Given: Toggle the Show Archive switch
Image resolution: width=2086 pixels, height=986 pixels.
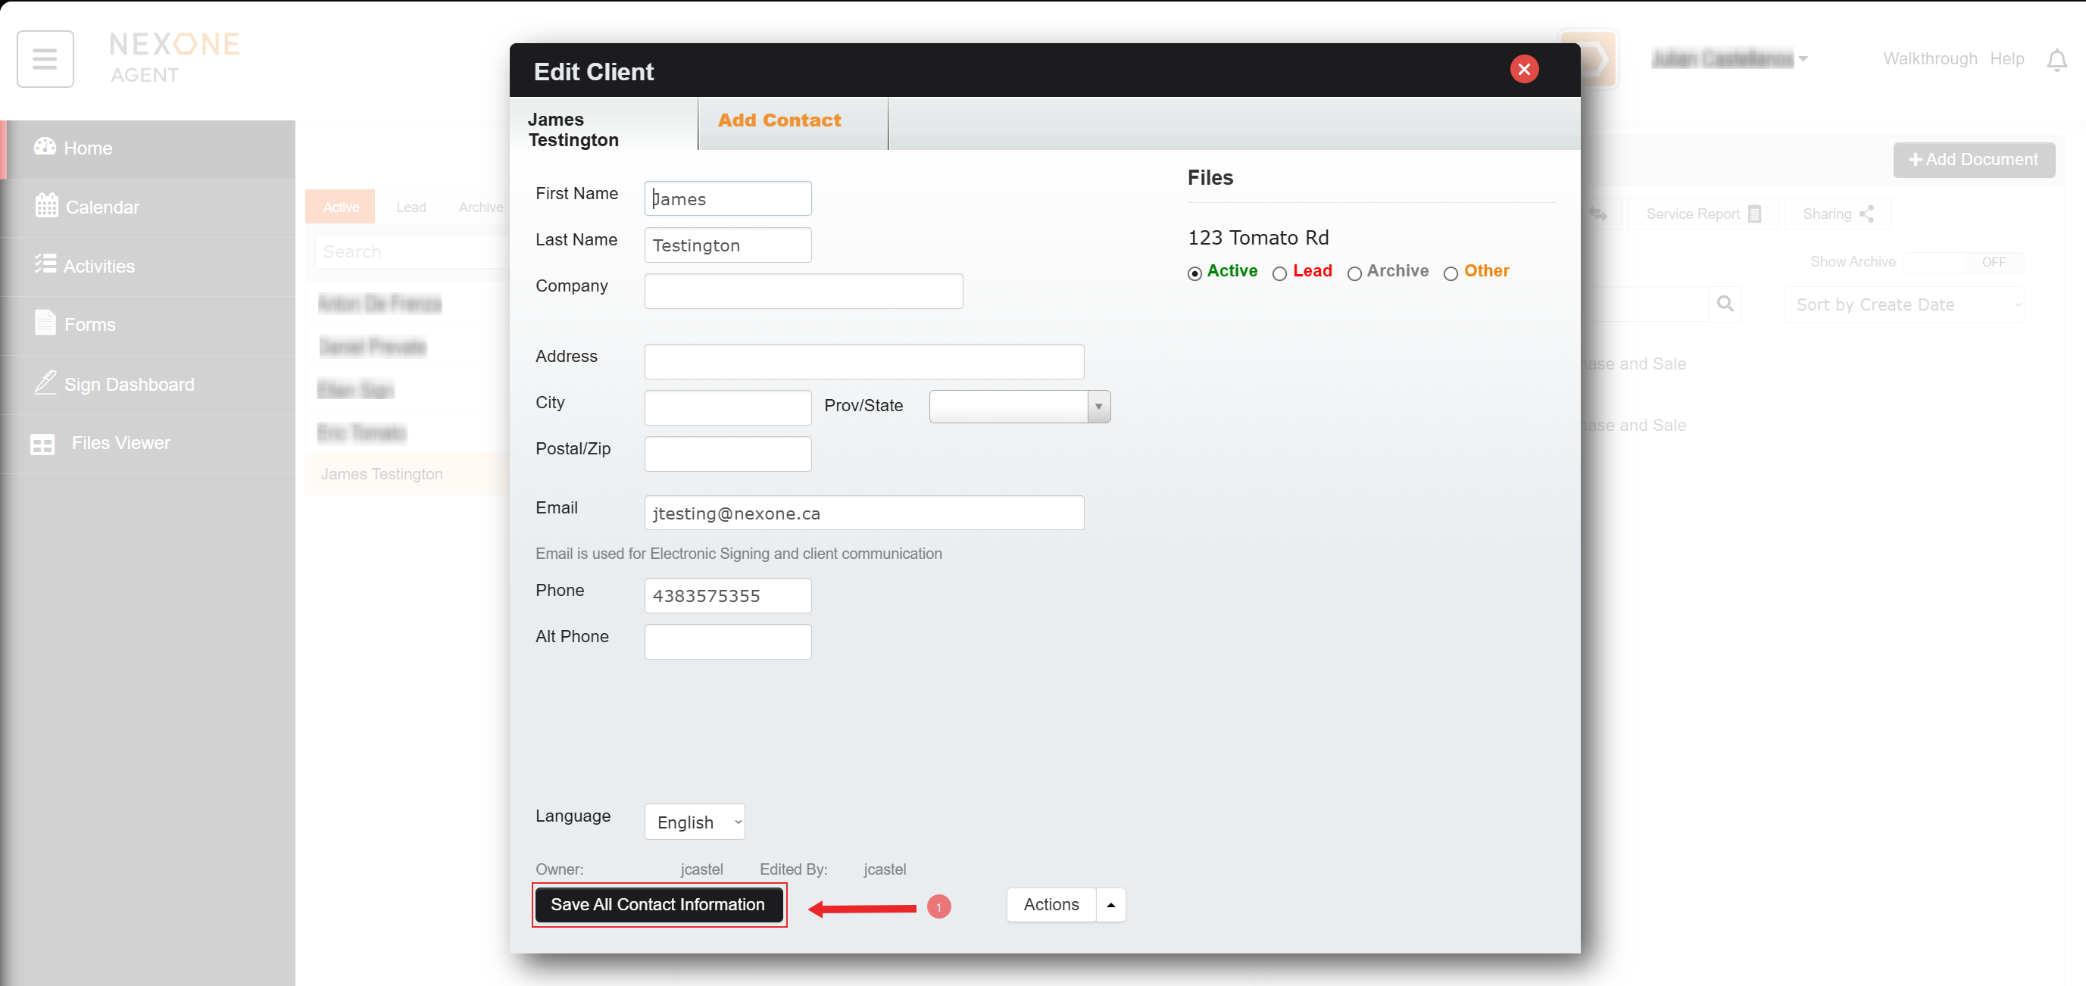Looking at the screenshot, I should point(1964,262).
